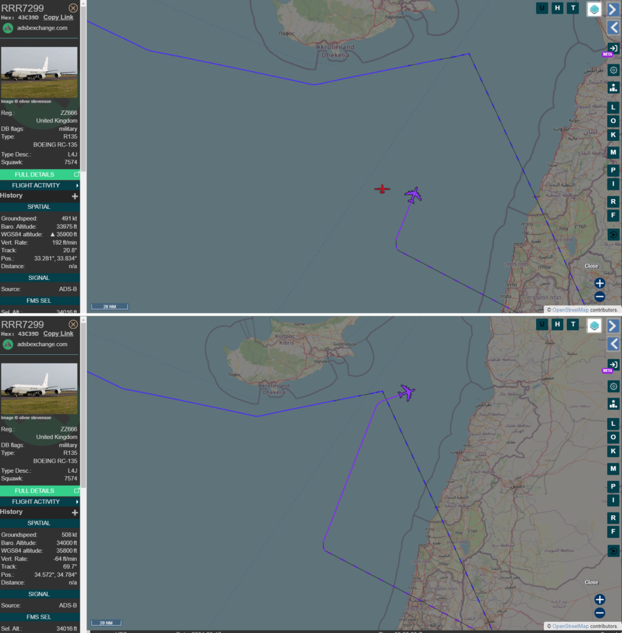Viewport: 622px width, 633px height.
Task: Open the SPATIAL section header in upper panel
Action: 40,206
